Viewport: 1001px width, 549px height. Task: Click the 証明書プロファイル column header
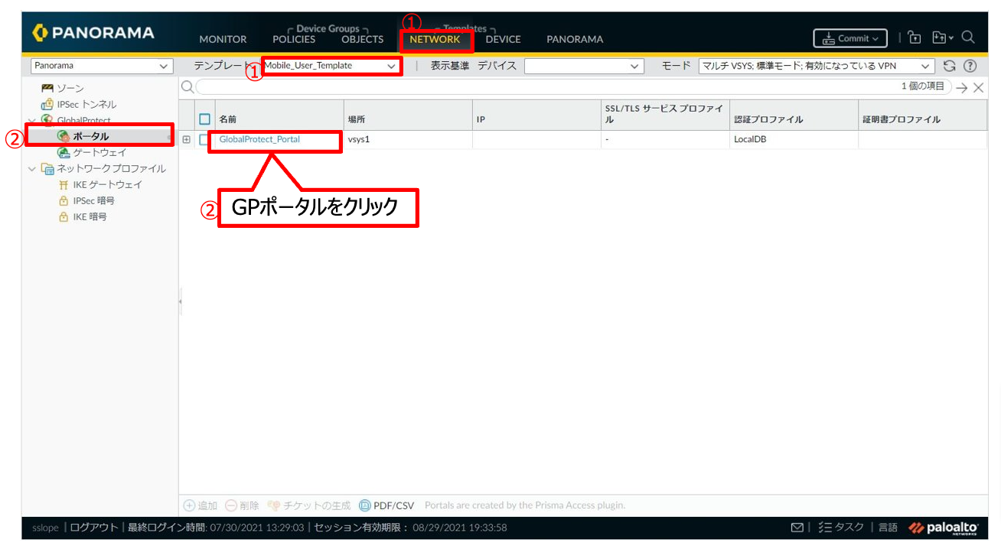tap(902, 119)
